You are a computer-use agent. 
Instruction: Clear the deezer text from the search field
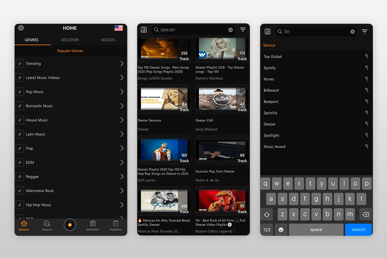(x=230, y=29)
